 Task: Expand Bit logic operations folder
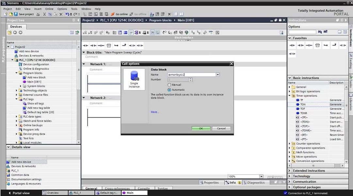point(290,91)
